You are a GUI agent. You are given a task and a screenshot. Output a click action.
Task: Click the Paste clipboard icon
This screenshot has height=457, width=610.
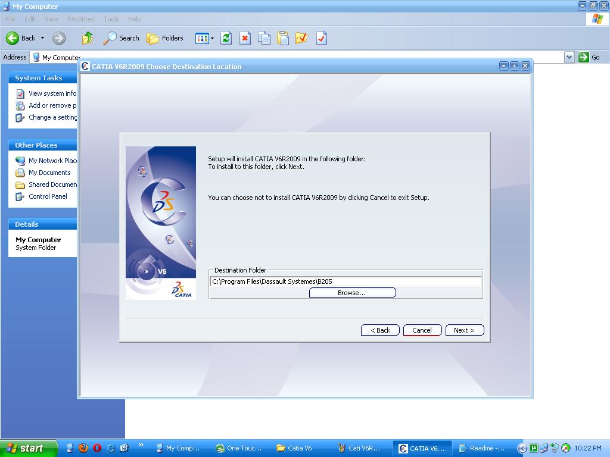(283, 38)
